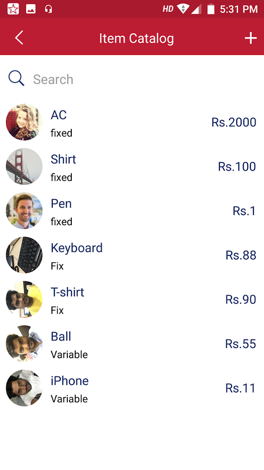Screen dimensions: 264x470
Task: Open the Keyboard item image
Action: [x=24, y=255]
